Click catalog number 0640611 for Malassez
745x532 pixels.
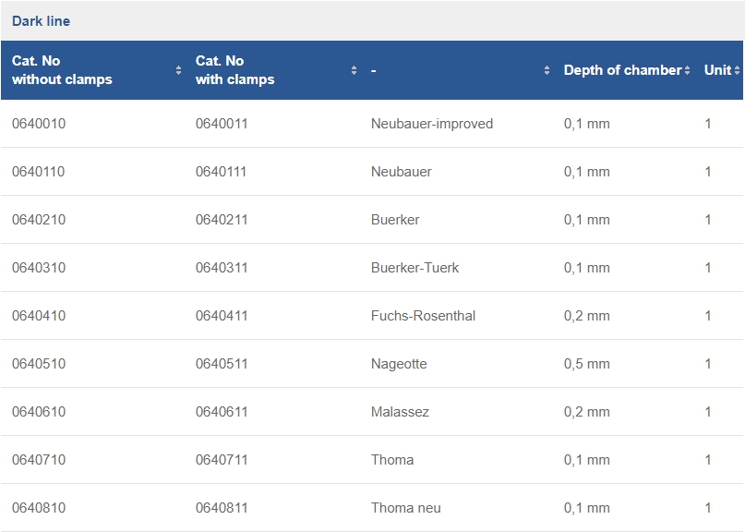222,412
